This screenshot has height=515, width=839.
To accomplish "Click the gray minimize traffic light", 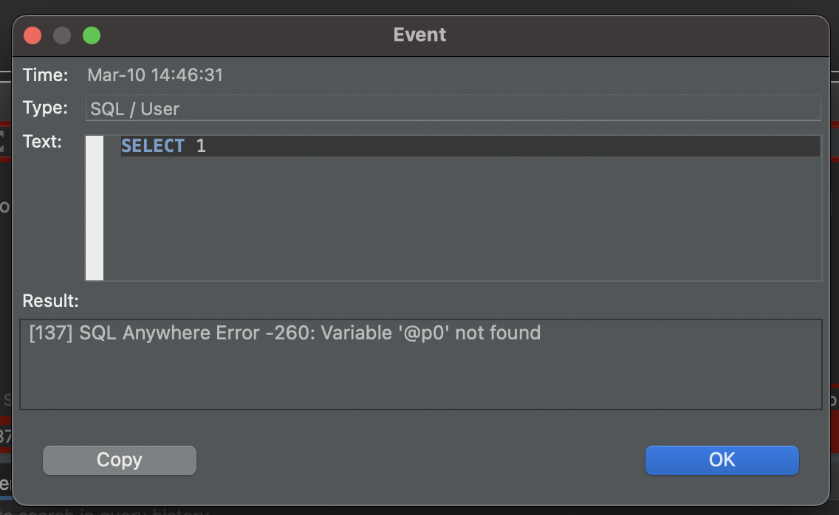I will [61, 35].
